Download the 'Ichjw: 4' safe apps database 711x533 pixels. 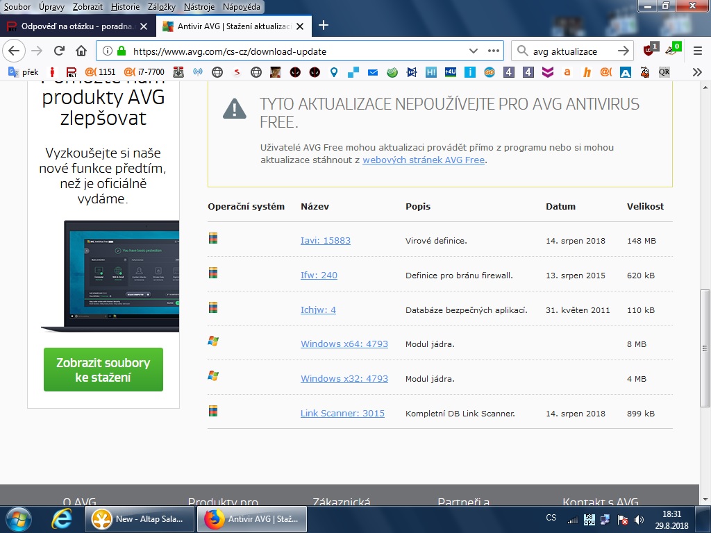pyautogui.click(x=318, y=310)
